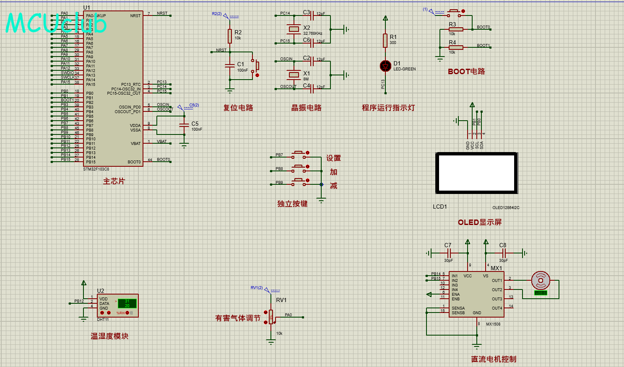Click the R2(2) voltage probe marker
The width and height of the screenshot is (624, 367).
(226, 16)
